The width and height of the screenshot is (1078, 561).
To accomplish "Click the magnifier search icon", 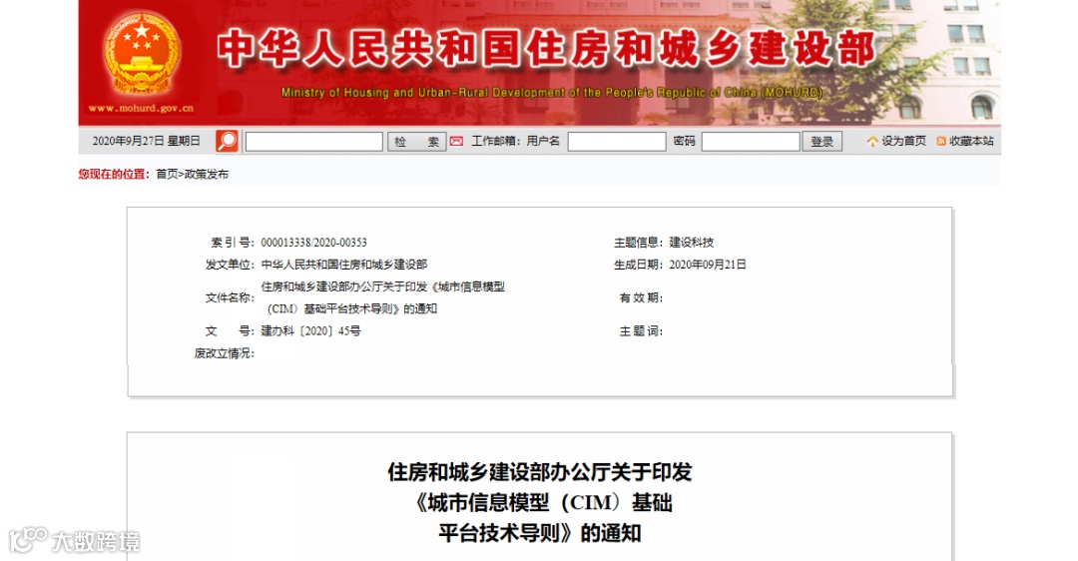I will pos(227,141).
